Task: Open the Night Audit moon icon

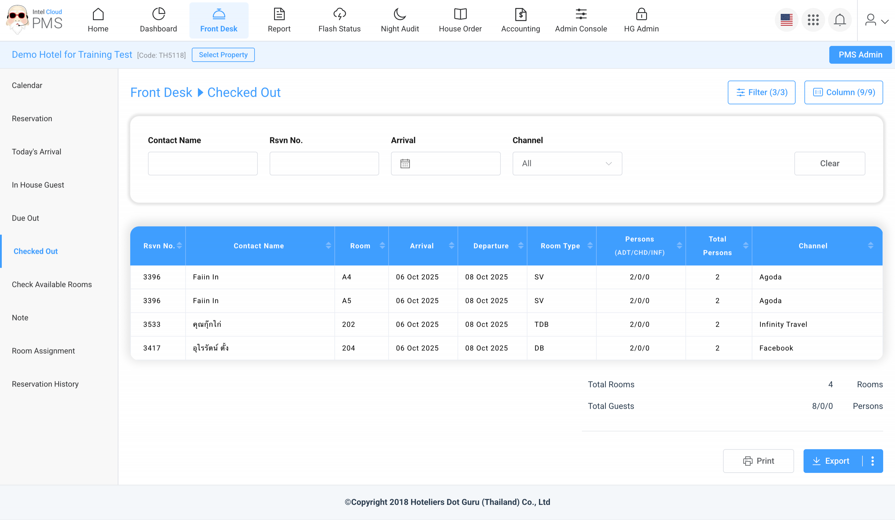Action: click(x=400, y=14)
